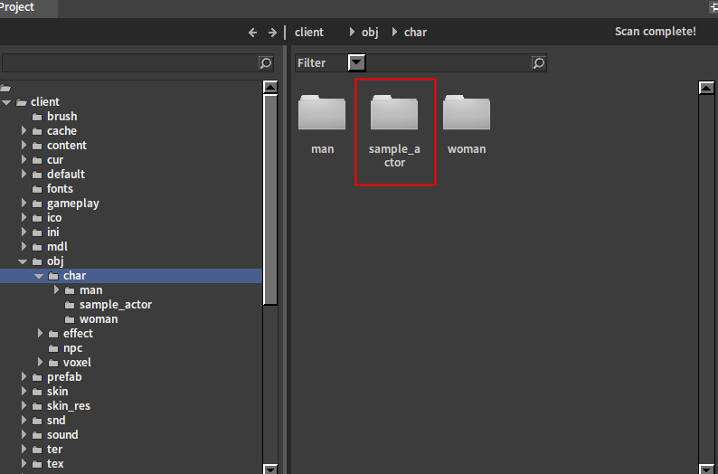This screenshot has height=474, width=718.
Task: Click the tree panel scroll up arrow
Action: (x=270, y=88)
